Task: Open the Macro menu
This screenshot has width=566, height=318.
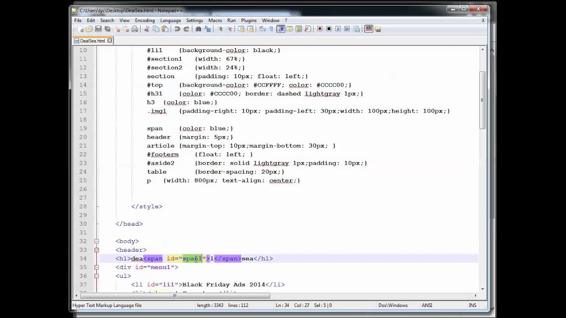Action: [x=215, y=20]
